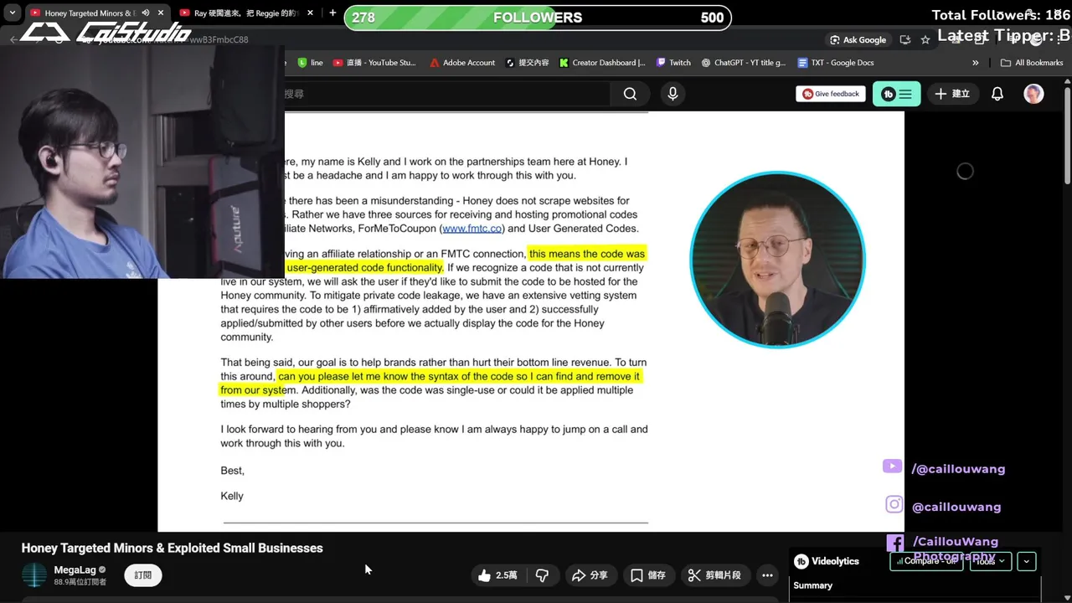Open 直播 - YouTube Studio bookmark

[374, 63]
